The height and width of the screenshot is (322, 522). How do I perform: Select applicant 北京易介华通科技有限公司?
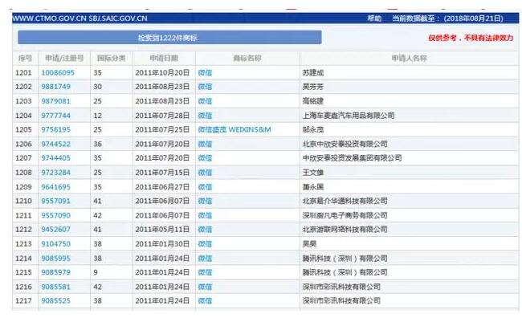click(x=345, y=201)
